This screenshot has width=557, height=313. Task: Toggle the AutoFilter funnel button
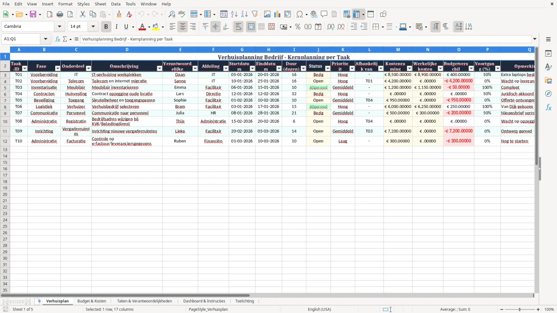(254, 14)
